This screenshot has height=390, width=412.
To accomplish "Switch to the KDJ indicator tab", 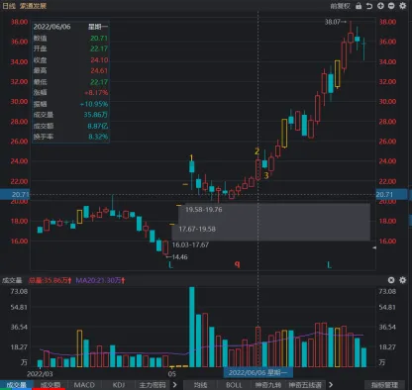I will (119, 385).
